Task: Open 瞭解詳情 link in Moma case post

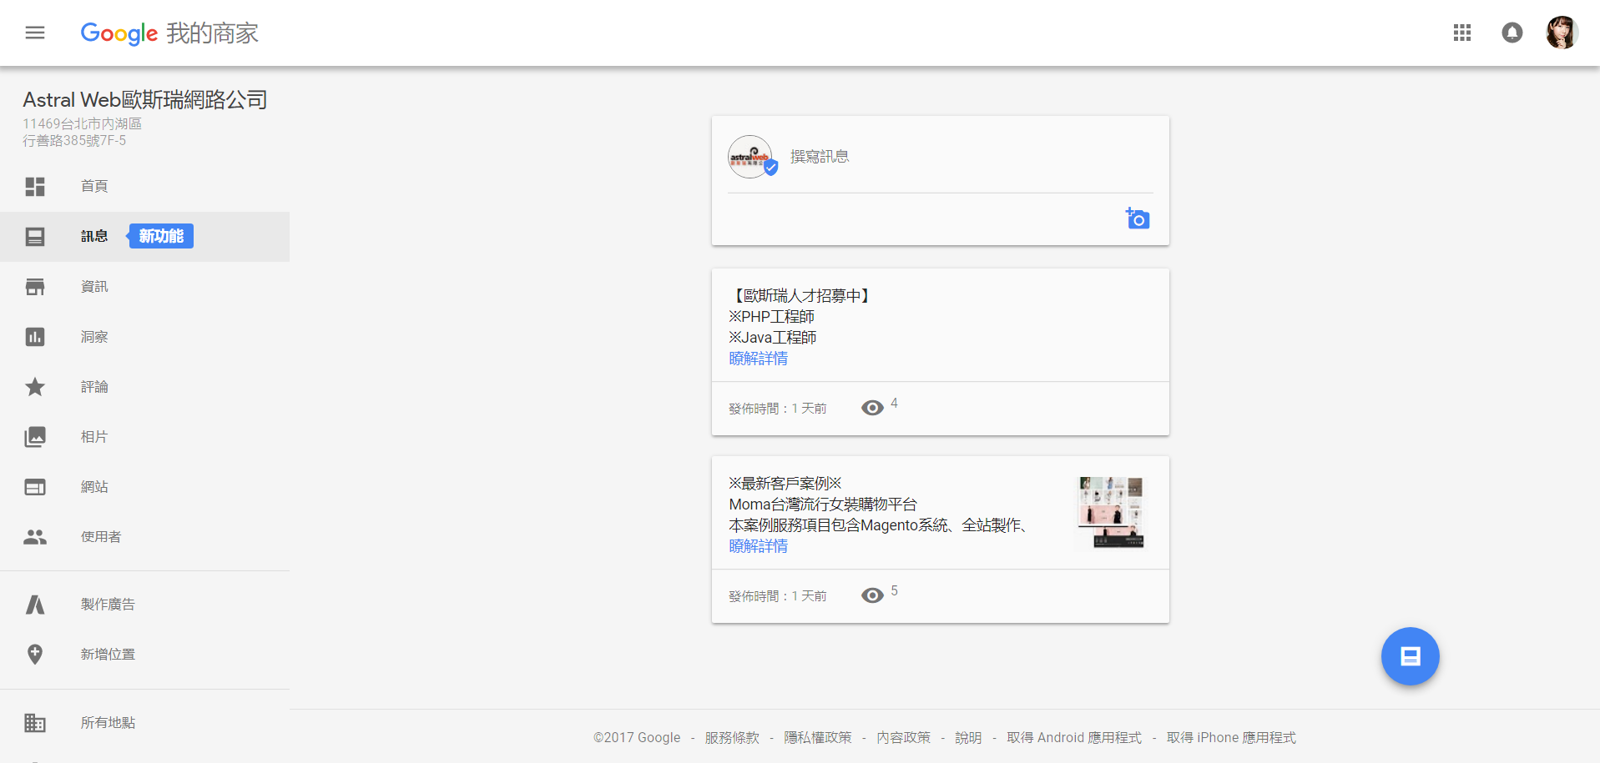Action: [758, 546]
